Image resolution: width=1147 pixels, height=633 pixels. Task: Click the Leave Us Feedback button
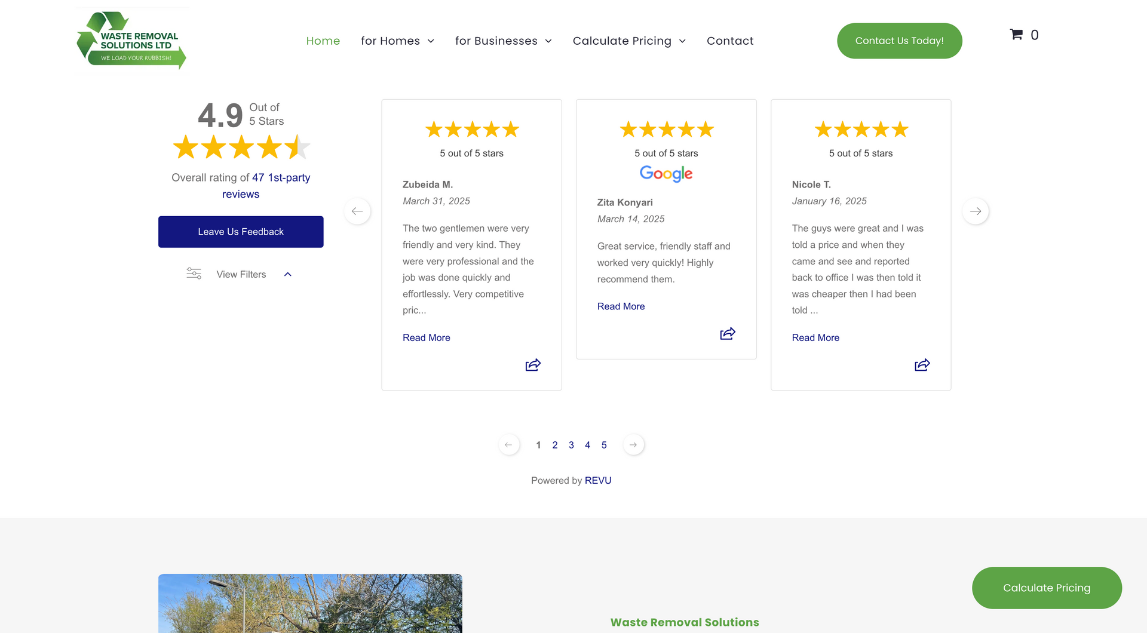(241, 232)
